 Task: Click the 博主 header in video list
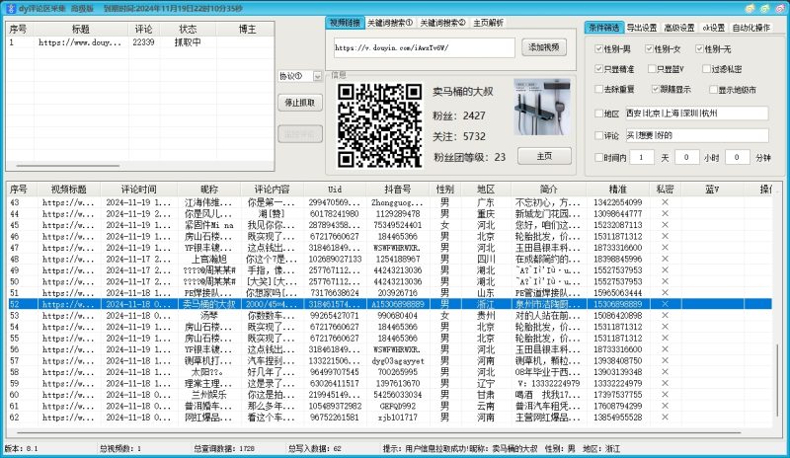pos(248,30)
